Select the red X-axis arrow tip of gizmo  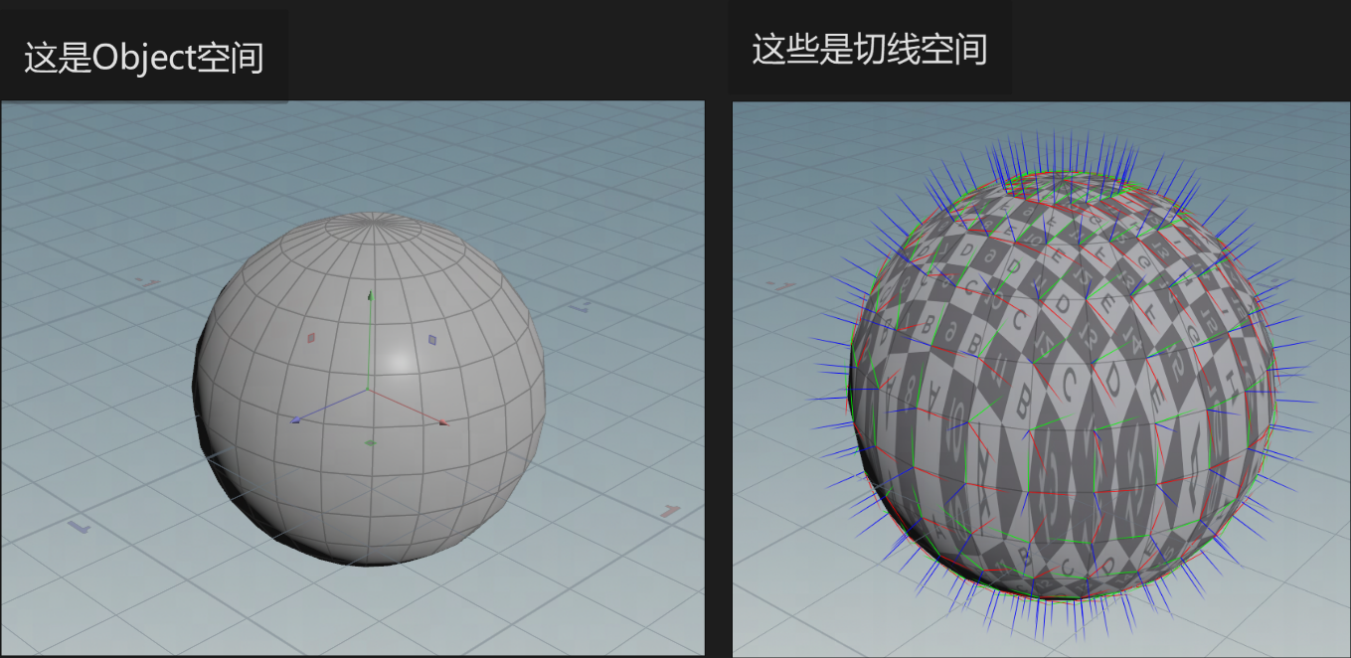point(443,423)
